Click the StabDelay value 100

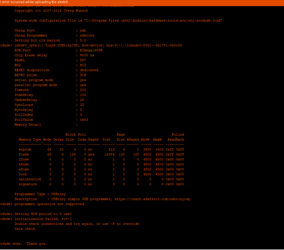coord(83,95)
